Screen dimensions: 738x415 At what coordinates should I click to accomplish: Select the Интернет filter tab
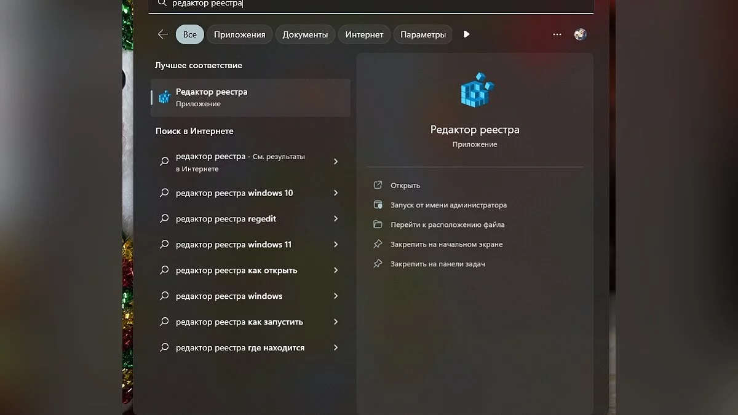[364, 34]
